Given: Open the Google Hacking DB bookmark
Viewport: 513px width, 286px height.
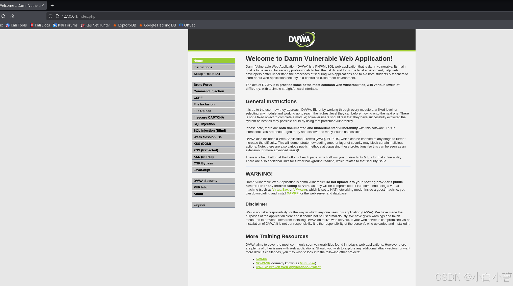Looking at the screenshot, I should pyautogui.click(x=158, y=25).
